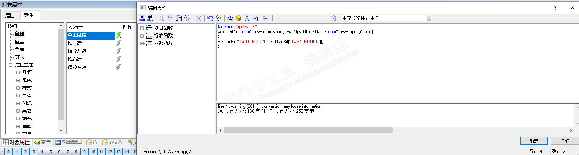
Task: Click the Delete X icon in editor toolbar
Action: tap(199, 18)
